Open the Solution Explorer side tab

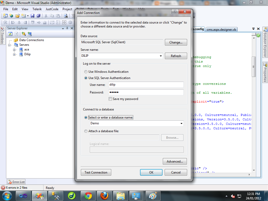tap(265, 42)
